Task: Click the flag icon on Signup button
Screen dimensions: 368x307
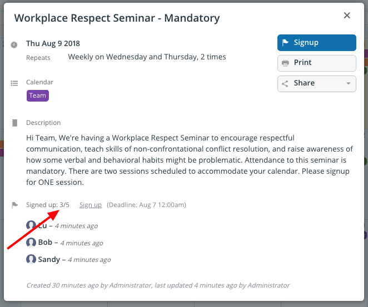Action: [285, 42]
